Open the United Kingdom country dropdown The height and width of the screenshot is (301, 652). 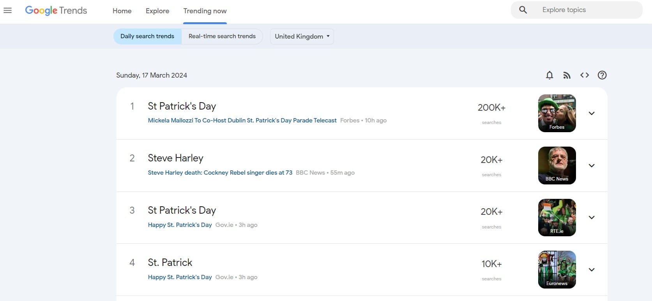click(x=302, y=36)
